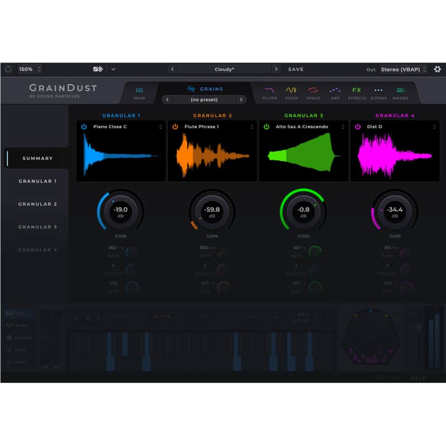Open the settings gear
446x446 pixels.
437,69
